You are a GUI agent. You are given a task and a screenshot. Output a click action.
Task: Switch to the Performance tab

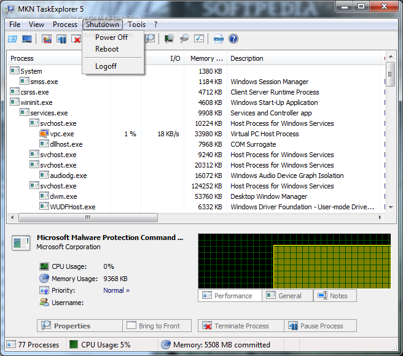[x=230, y=296]
